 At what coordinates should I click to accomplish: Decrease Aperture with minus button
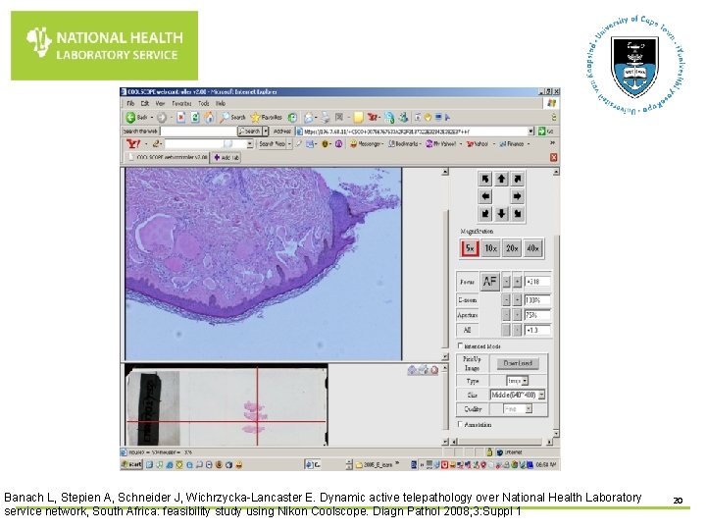tap(507, 315)
